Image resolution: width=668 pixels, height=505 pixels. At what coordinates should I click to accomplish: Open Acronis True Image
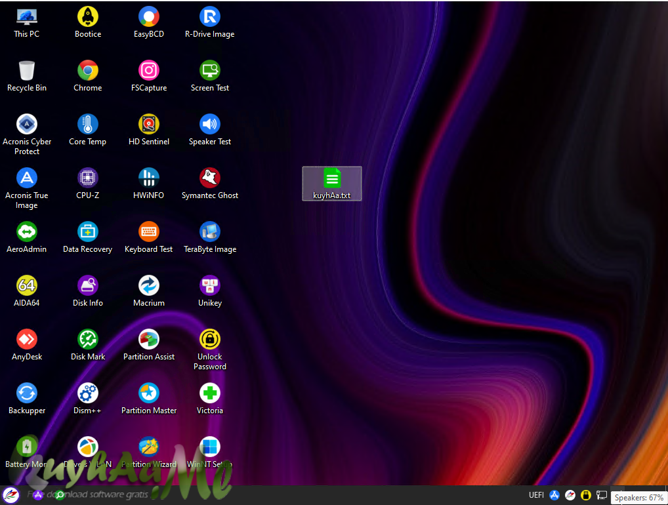[x=26, y=189]
